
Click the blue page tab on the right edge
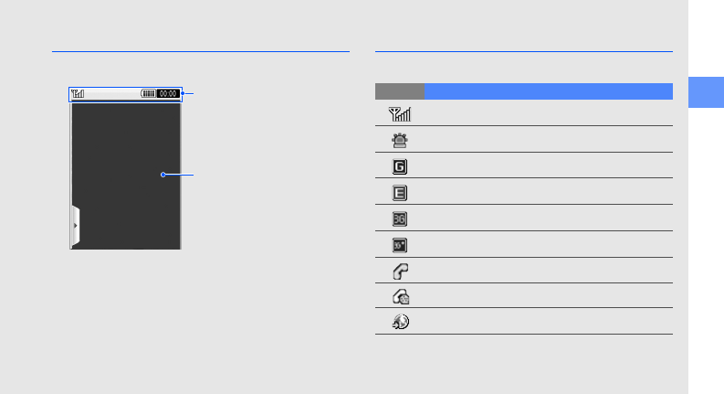706,92
